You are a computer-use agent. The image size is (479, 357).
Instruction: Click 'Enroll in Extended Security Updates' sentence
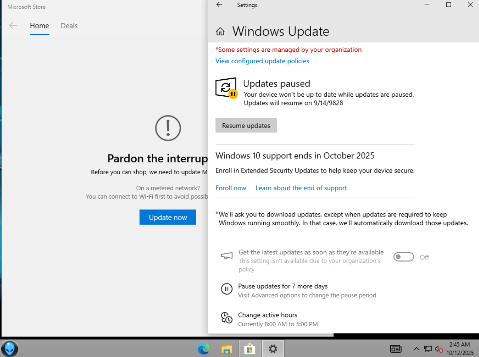315,171
